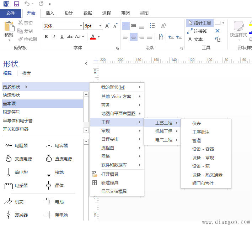Select the Pointer Tool button
This screenshot has height=227, width=252.
click(x=200, y=23)
